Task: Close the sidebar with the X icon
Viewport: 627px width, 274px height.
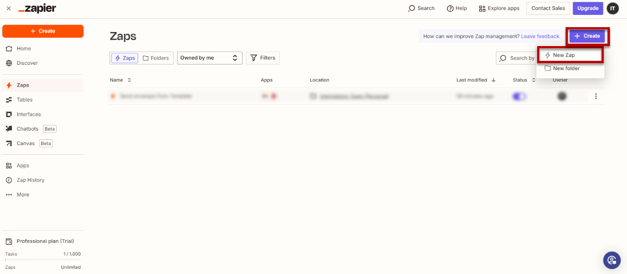Action: click(8, 8)
